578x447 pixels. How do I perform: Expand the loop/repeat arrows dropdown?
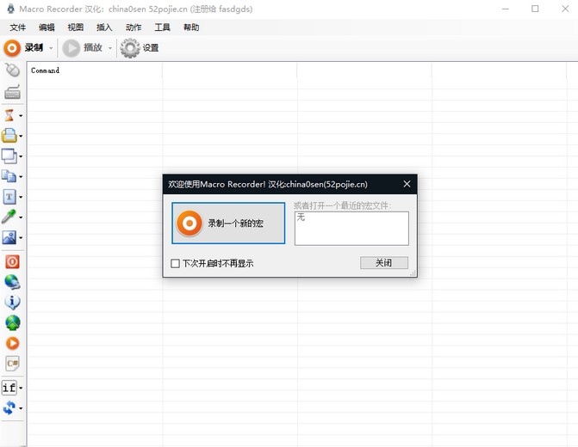coord(21,409)
